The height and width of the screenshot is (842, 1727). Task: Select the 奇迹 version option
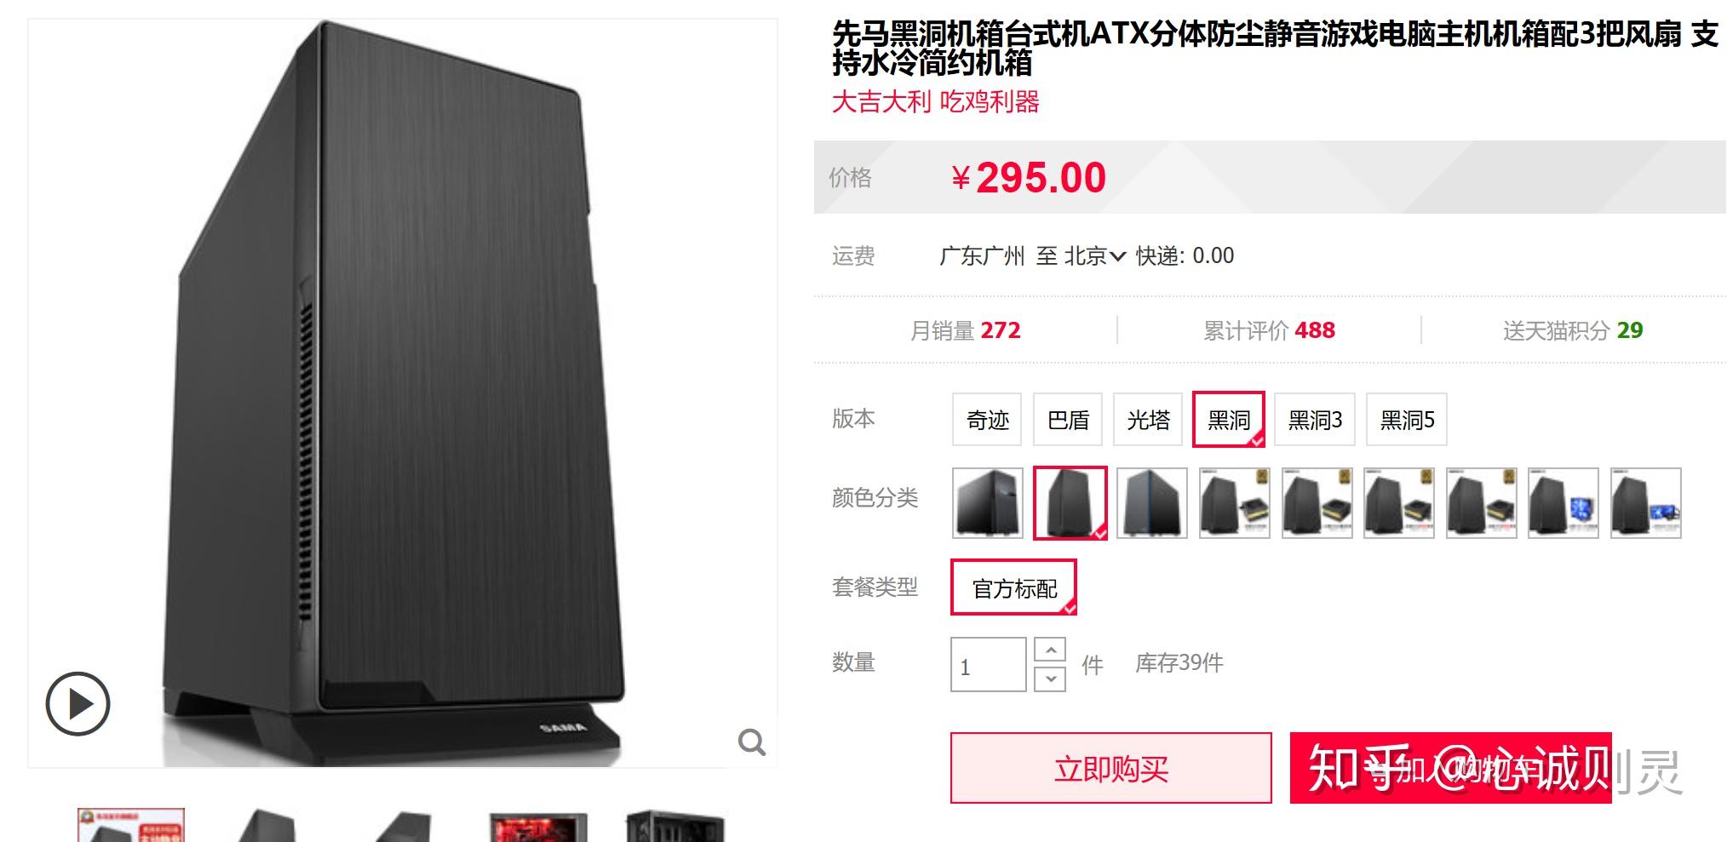987,420
